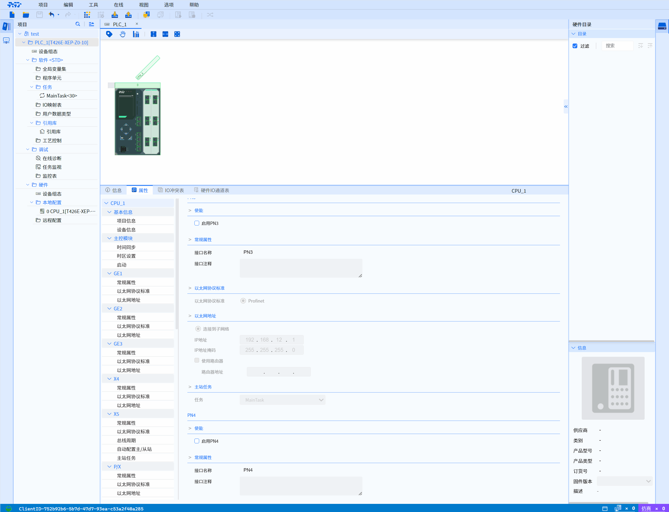Click the fit-to-screen expand icon

coord(177,34)
